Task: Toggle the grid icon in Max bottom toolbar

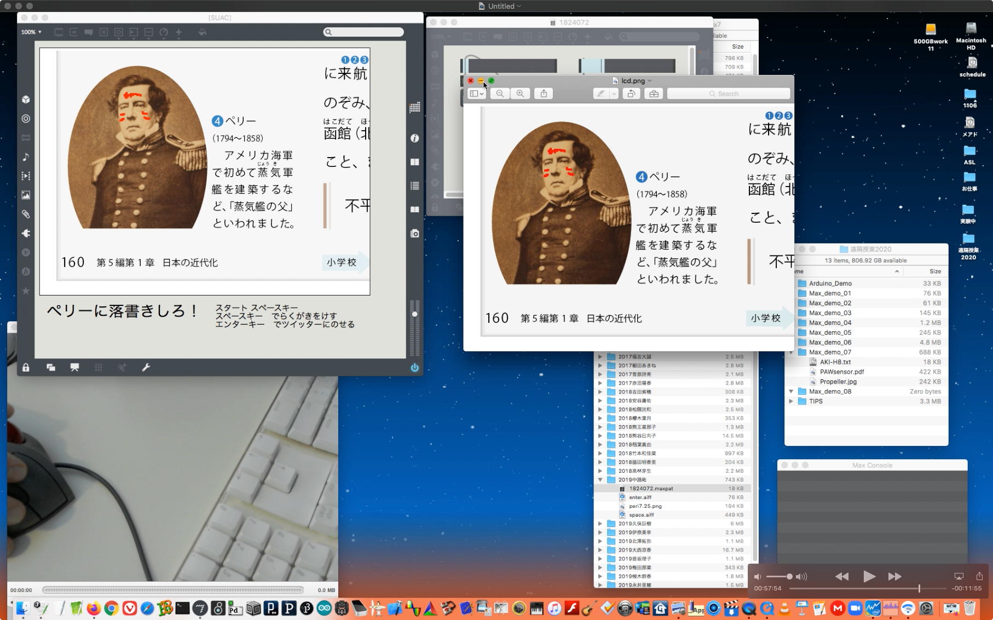Action: (x=99, y=368)
